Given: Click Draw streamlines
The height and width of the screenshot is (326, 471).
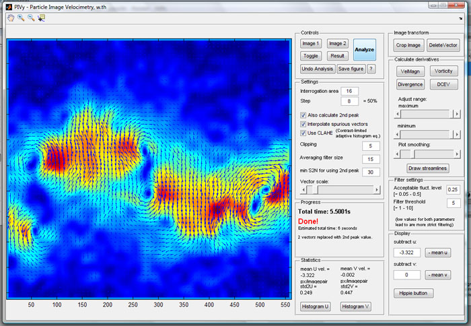Looking at the screenshot, I should tap(427, 168).
